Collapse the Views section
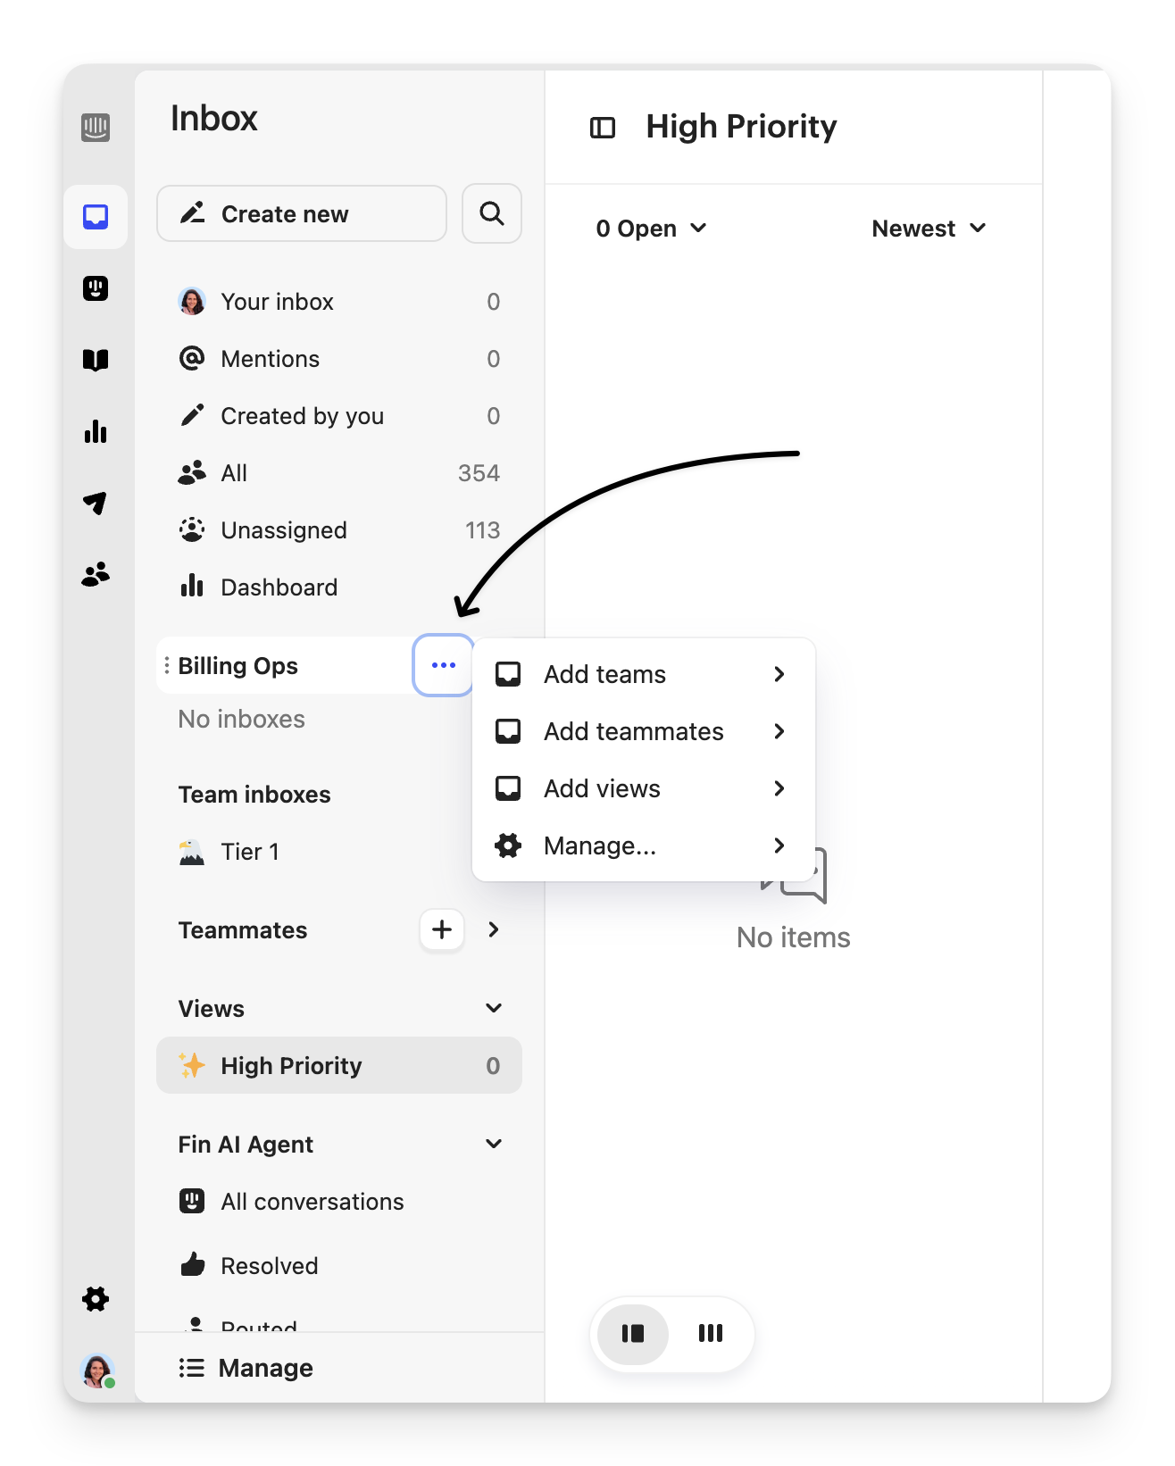This screenshot has width=1175, height=1466. click(x=494, y=1009)
